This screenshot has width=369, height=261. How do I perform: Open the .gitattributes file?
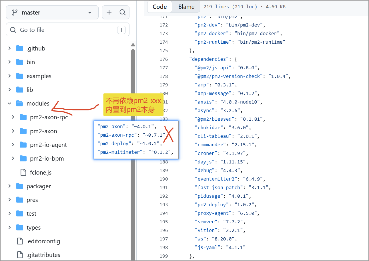(x=43, y=255)
